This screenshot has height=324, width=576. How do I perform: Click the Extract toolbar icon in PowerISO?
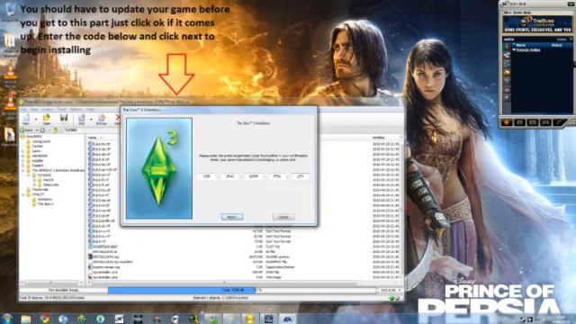pyautogui.click(x=102, y=120)
